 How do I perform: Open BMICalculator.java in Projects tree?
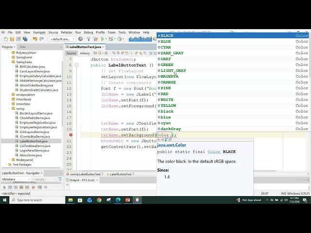pyautogui.click(x=32, y=67)
